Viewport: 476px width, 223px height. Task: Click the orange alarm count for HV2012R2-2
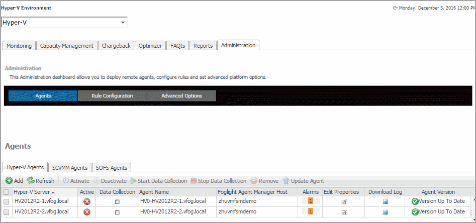click(311, 211)
